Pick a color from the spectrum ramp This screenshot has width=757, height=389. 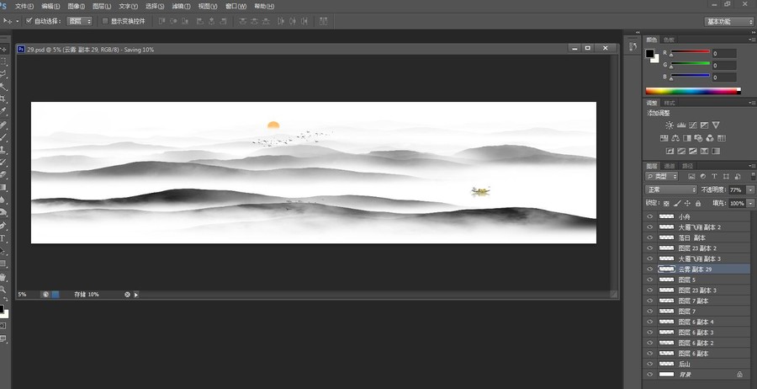[693, 91]
